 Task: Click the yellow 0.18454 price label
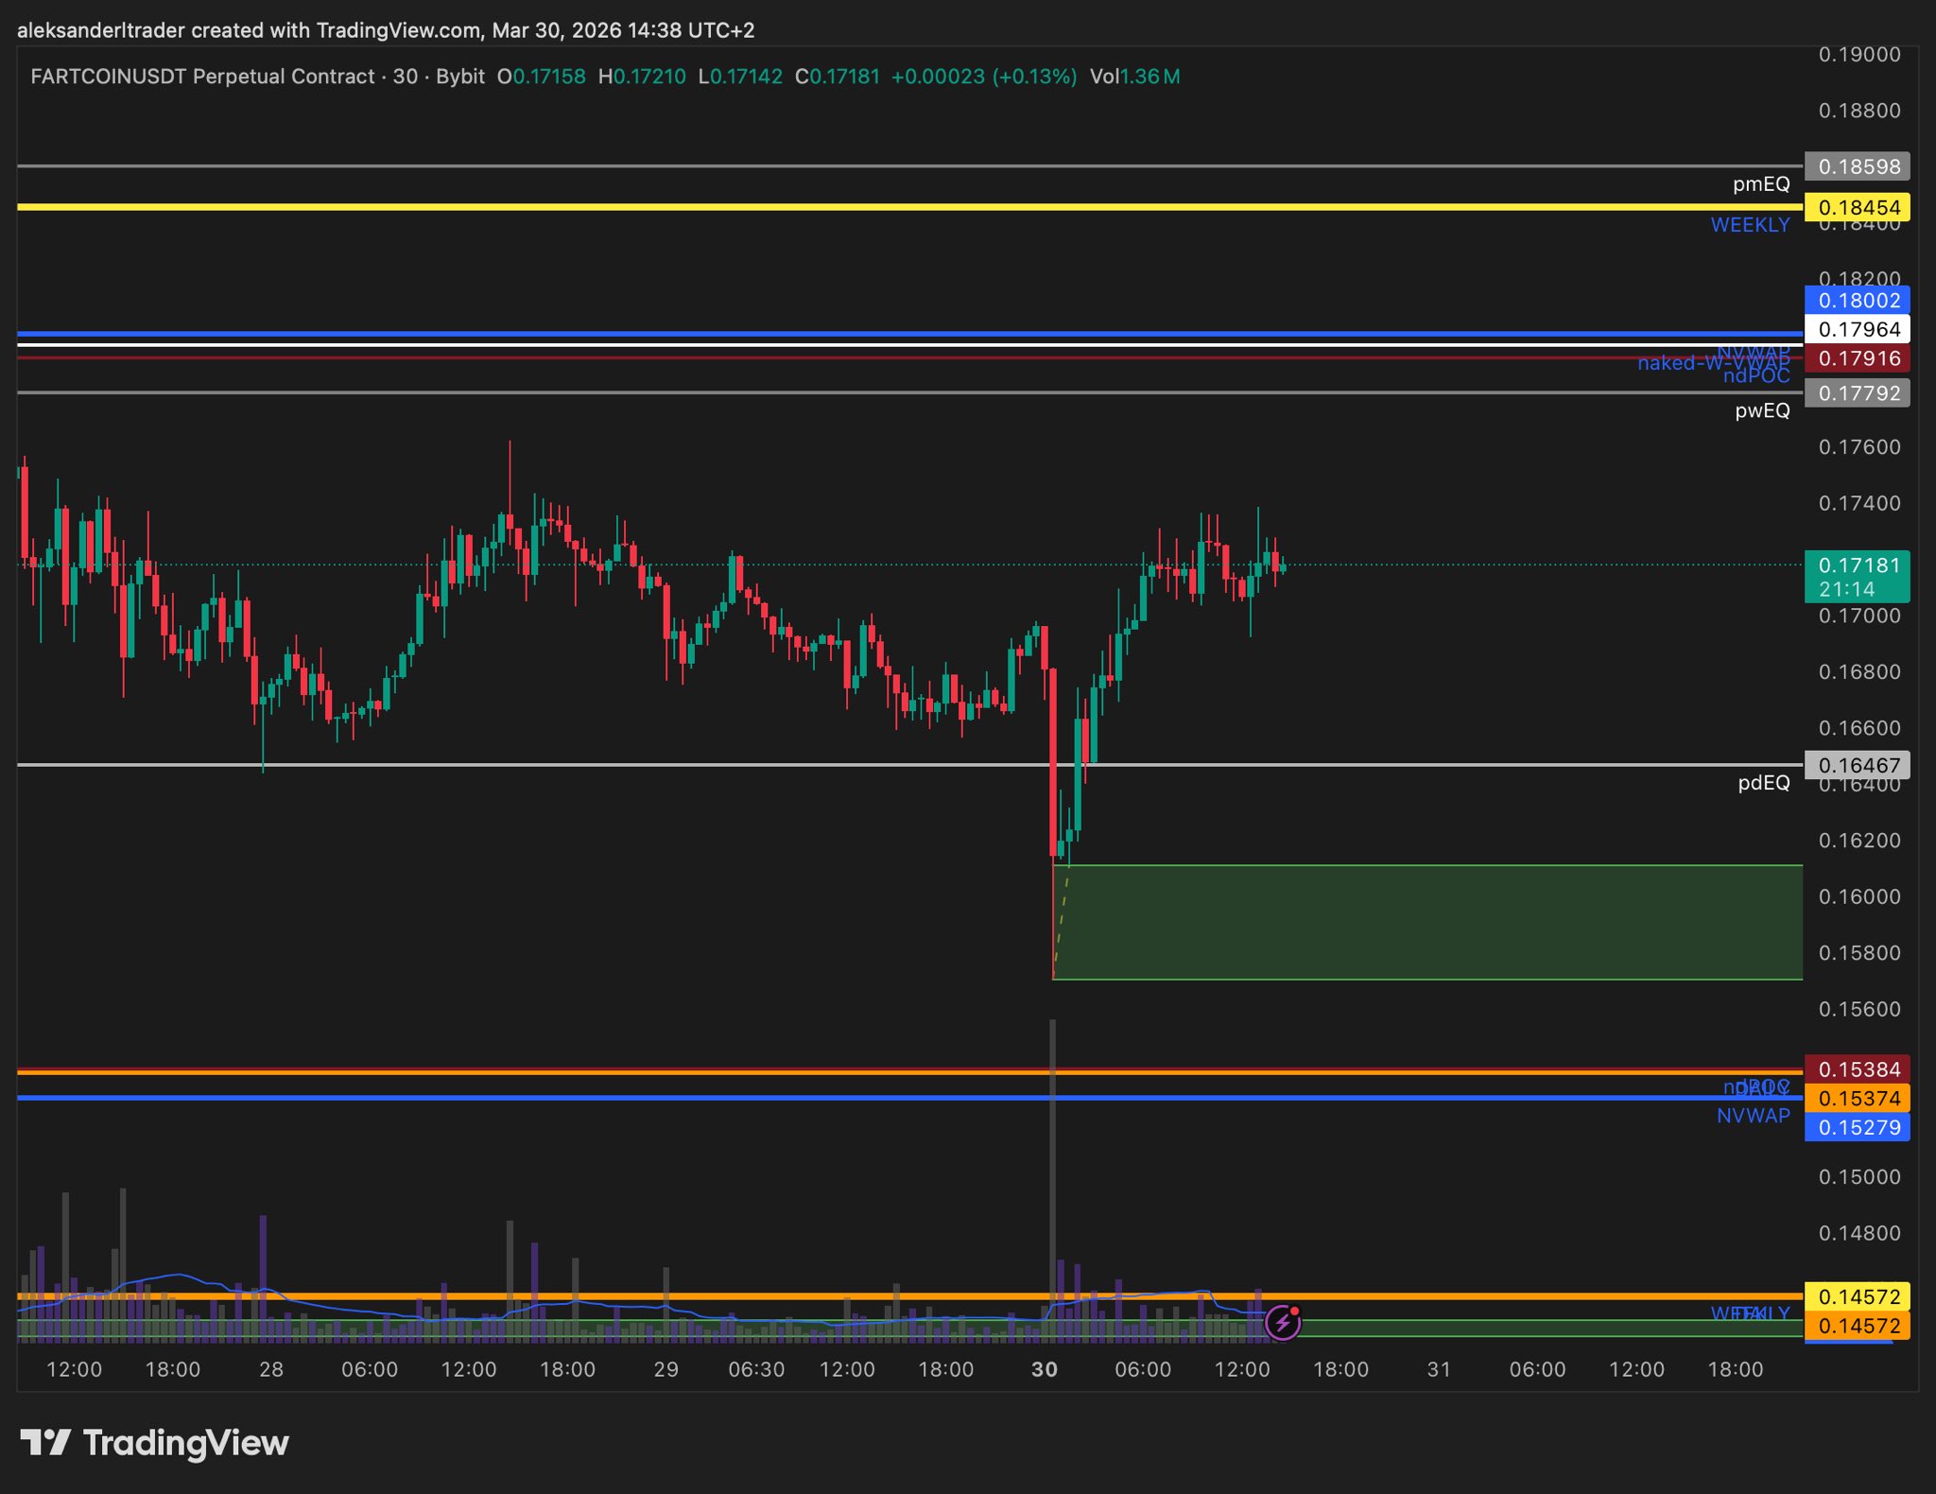tap(1857, 207)
